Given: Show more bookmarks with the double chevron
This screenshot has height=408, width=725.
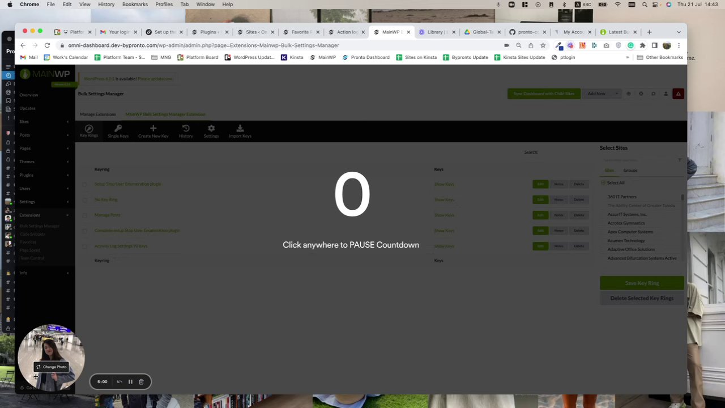Looking at the screenshot, I should click(627, 57).
